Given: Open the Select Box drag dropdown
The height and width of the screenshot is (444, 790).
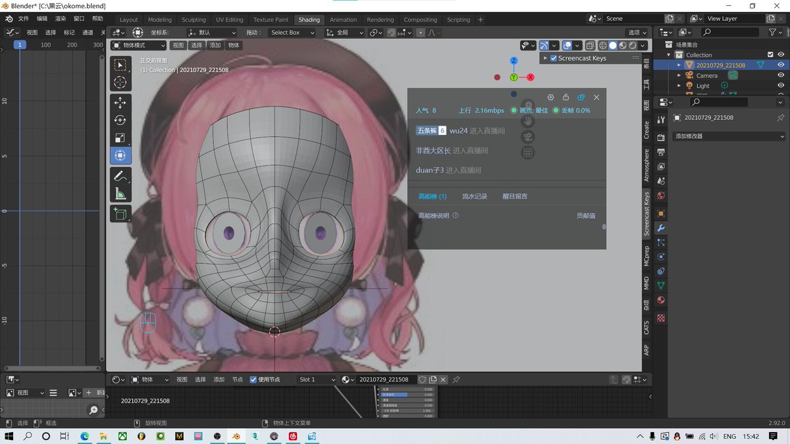Looking at the screenshot, I should pyautogui.click(x=294, y=32).
